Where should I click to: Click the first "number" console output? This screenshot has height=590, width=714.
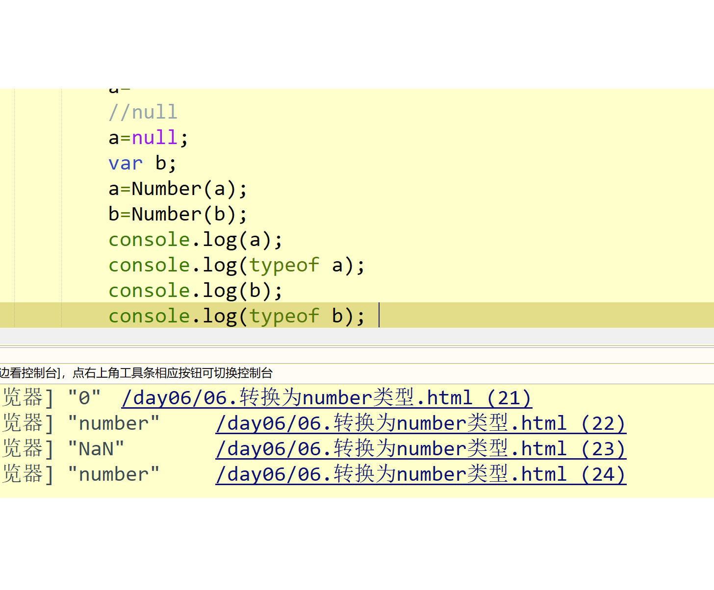coord(115,423)
